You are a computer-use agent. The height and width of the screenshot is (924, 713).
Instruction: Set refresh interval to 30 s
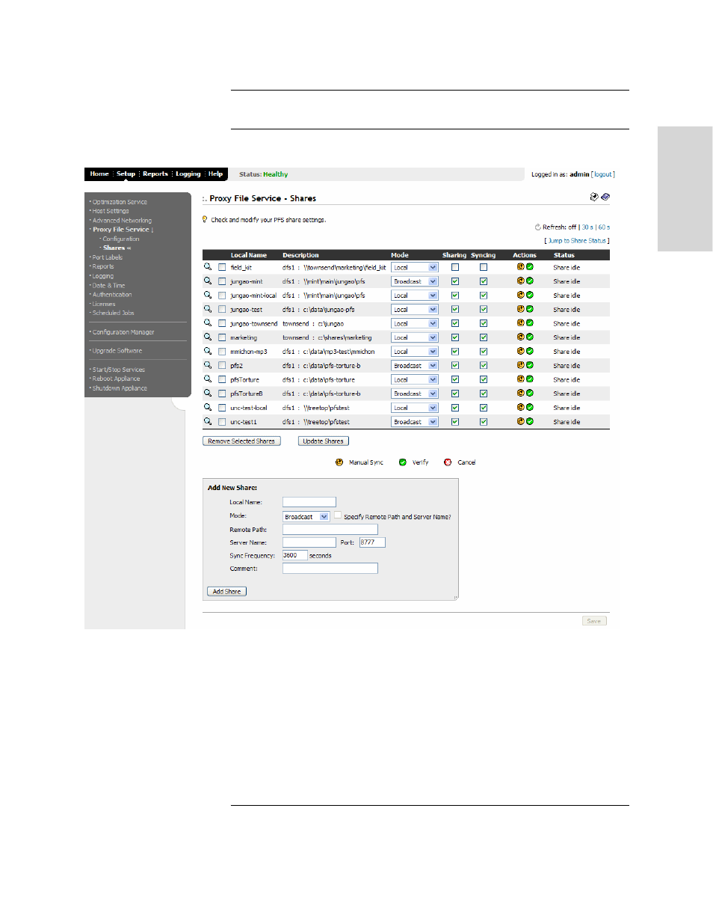tap(587, 227)
